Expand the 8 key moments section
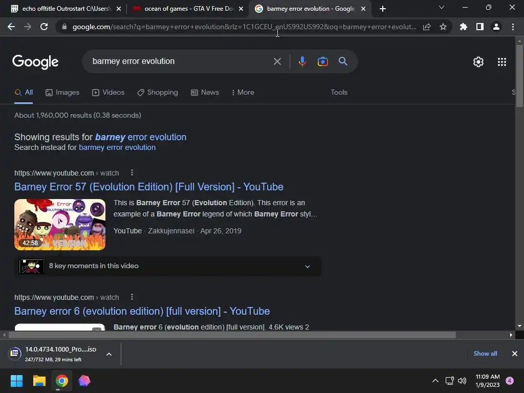The width and height of the screenshot is (524, 393). click(168, 266)
